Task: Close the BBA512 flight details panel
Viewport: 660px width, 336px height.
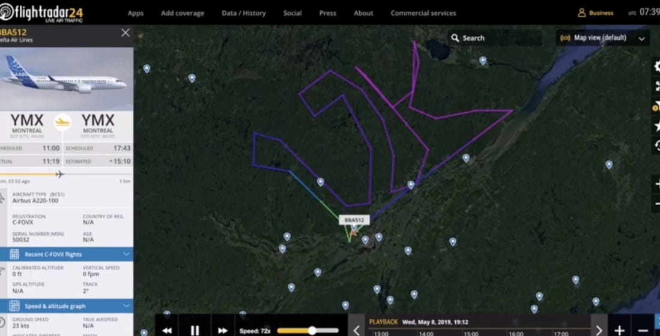Action: 126,33
